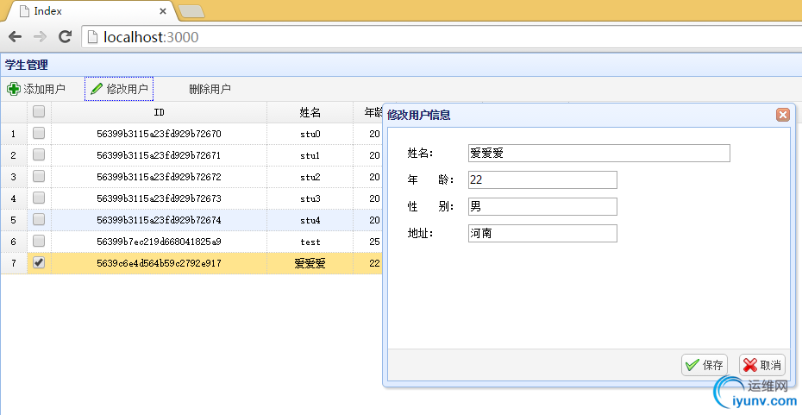802x415 pixels.
Task: Click name cell stu0
Action: (x=310, y=134)
